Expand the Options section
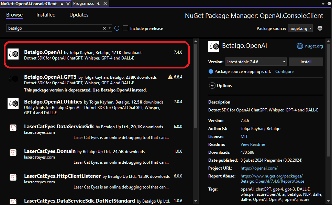 coord(212,85)
